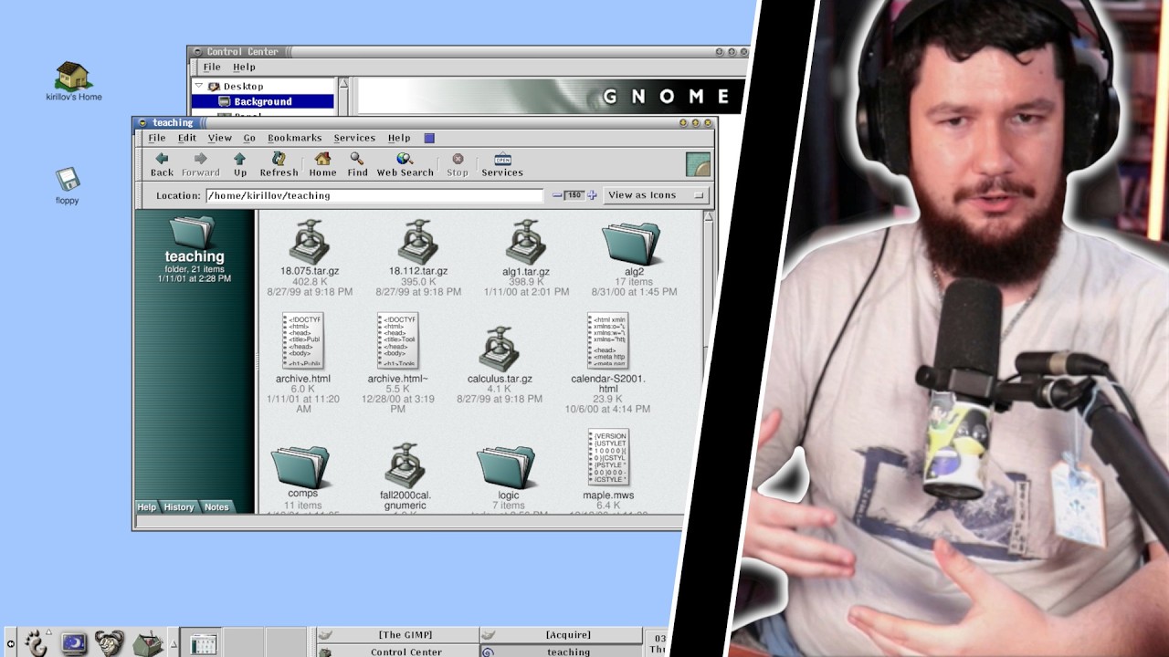Click the floppy desktop icon
This screenshot has width=1169, height=657.
click(67, 186)
